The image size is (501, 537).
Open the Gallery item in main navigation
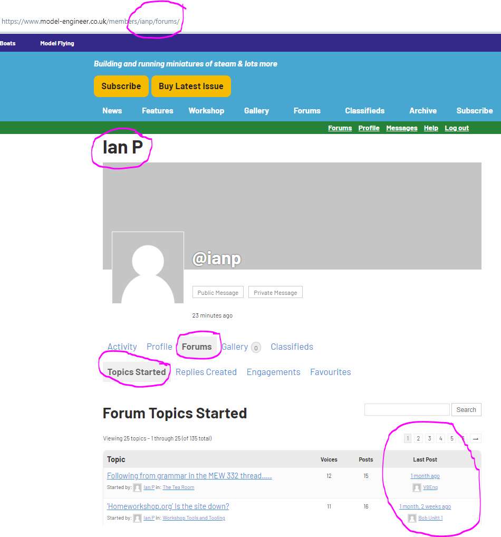pyautogui.click(x=256, y=111)
